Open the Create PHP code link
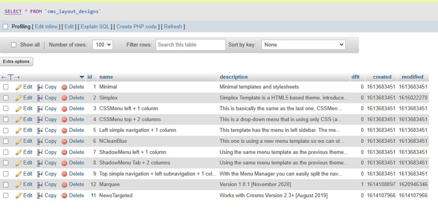This screenshot has height=209, width=438. pos(136,26)
